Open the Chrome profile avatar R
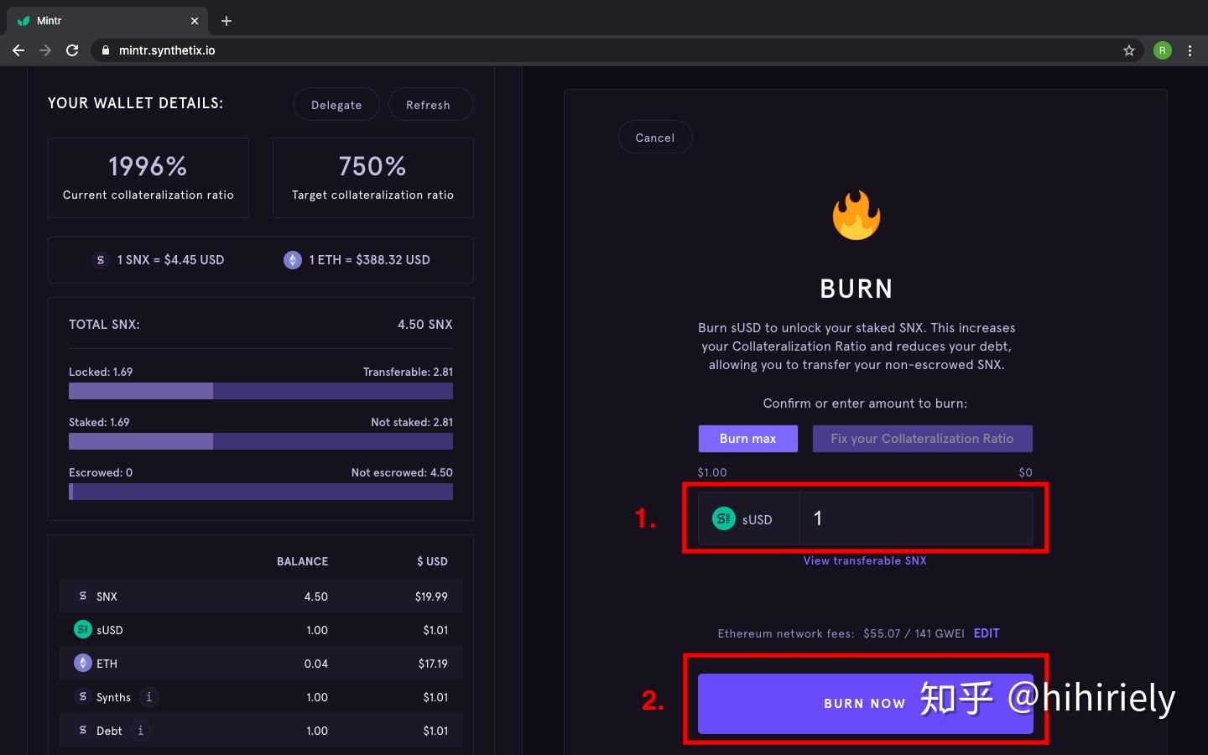 point(1163,50)
